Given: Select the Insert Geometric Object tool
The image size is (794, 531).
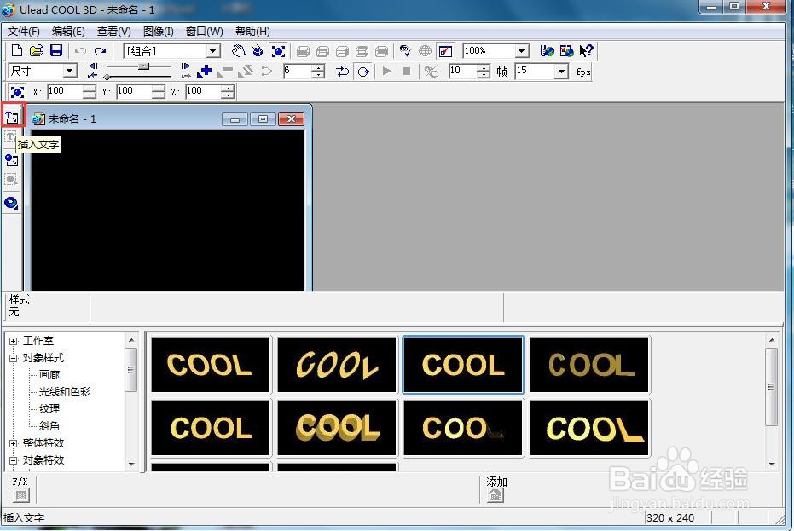Looking at the screenshot, I should click(11, 203).
